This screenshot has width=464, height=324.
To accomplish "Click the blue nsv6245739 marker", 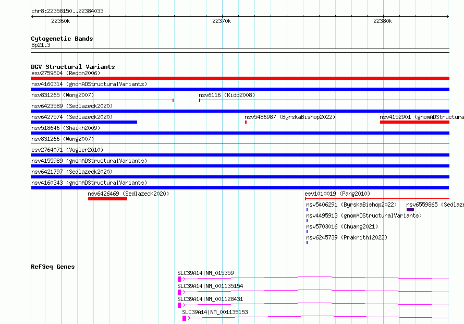I will click(x=307, y=243).
